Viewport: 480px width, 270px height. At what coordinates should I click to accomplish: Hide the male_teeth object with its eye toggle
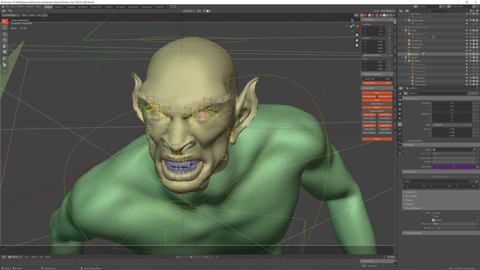(x=471, y=81)
